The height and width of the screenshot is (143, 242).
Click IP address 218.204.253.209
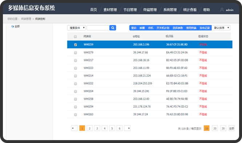tap(142, 84)
